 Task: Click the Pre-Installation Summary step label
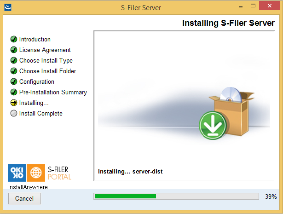pyautogui.click(x=53, y=93)
